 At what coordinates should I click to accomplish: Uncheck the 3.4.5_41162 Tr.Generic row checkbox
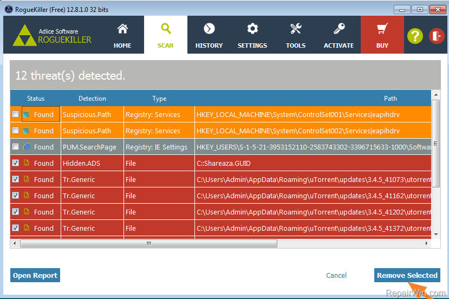[x=16, y=196]
